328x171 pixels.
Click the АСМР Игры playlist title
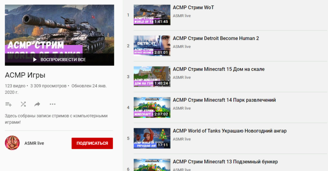[25, 75]
